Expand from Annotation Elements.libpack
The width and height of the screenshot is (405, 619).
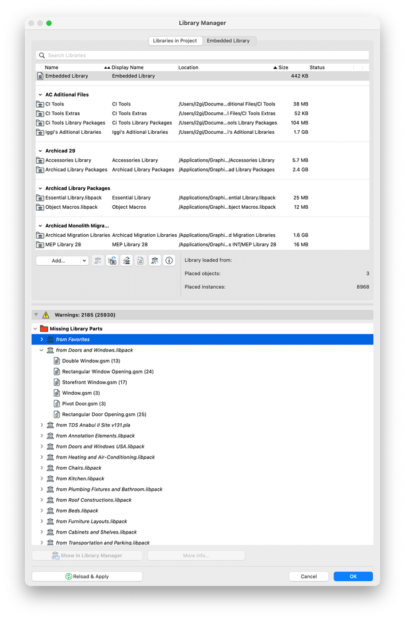(42, 436)
